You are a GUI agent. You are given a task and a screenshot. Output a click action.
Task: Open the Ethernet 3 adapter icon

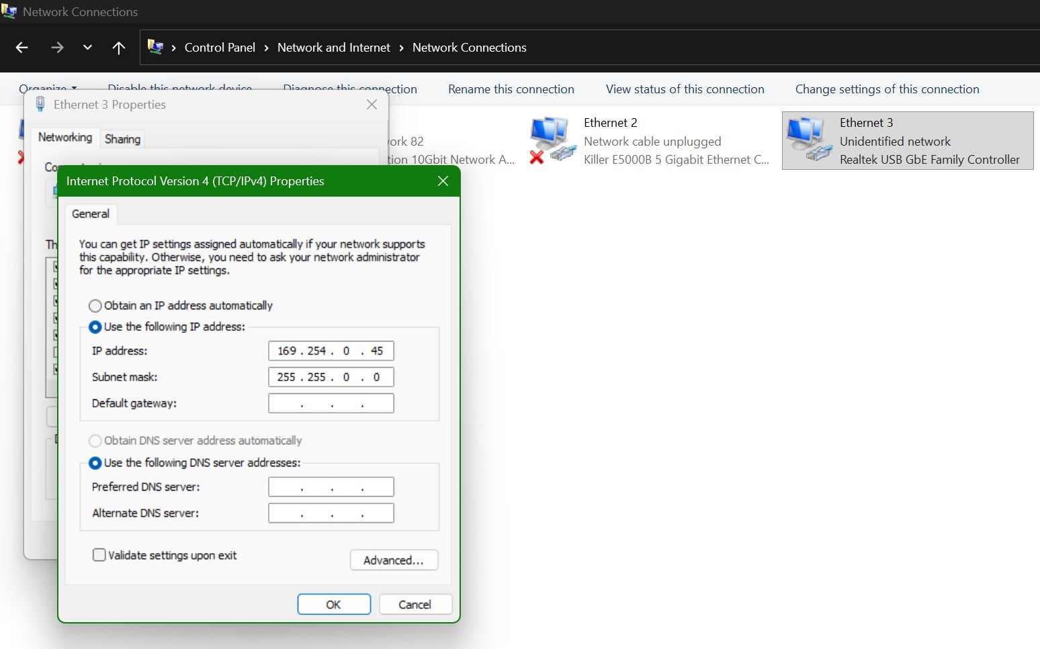809,140
